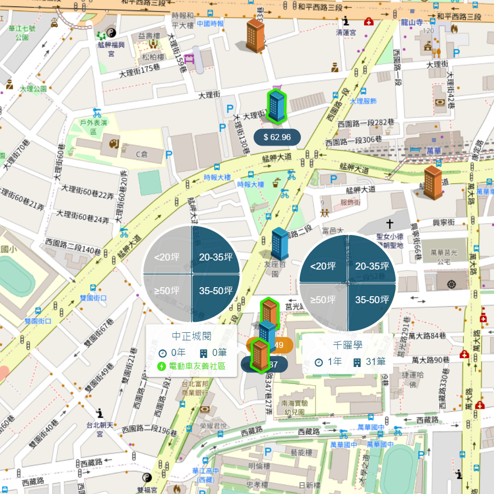This screenshot has width=494, height=494.
Task: Click the blue building marker at 友座哲園
Action: pyautogui.click(x=280, y=244)
